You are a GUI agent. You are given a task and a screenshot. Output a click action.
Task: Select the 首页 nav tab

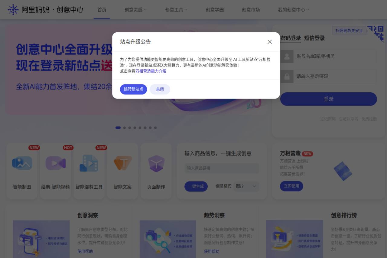102,10
